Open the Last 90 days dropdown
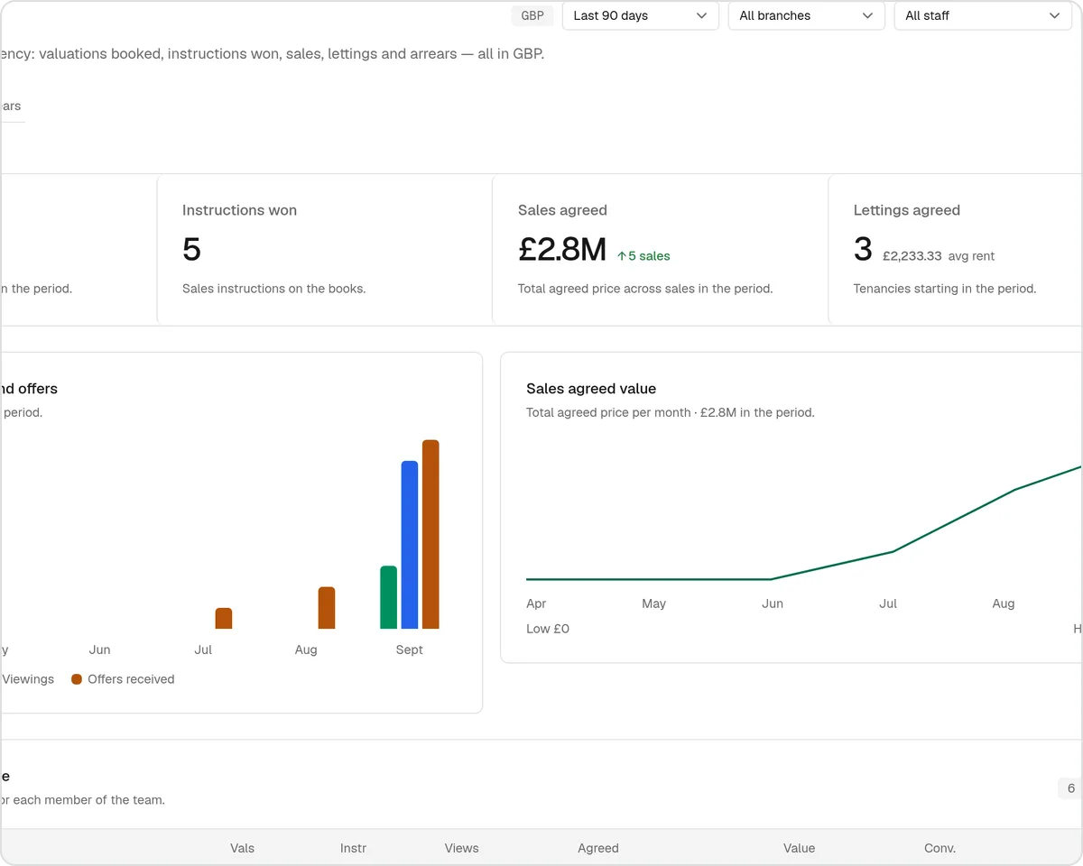Viewport: 1083px width, 866px height. 640,15
